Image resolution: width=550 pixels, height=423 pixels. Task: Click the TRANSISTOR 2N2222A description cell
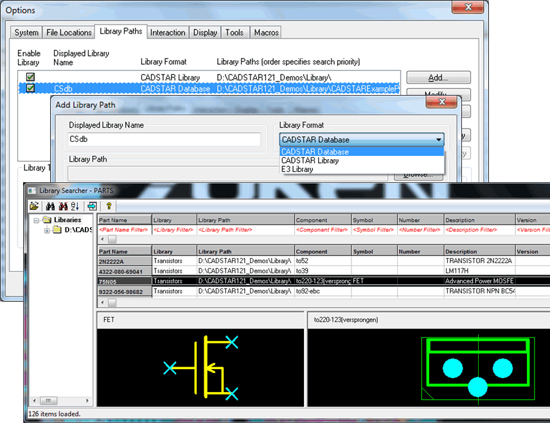479,261
